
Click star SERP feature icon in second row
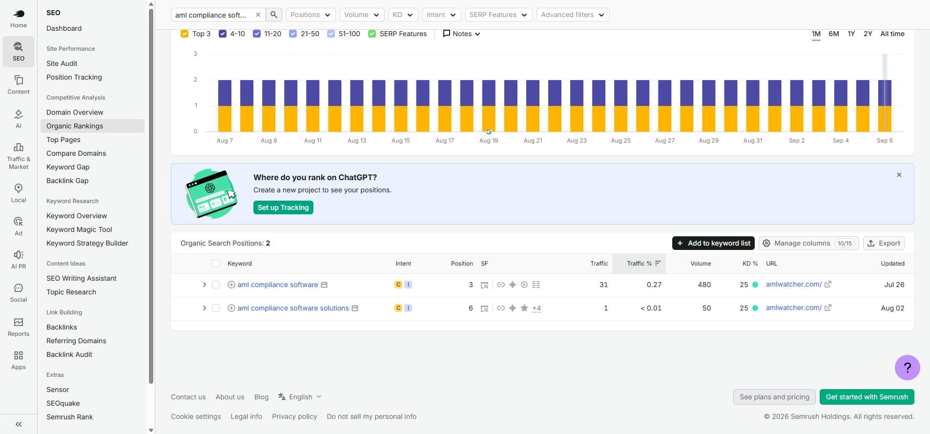524,308
